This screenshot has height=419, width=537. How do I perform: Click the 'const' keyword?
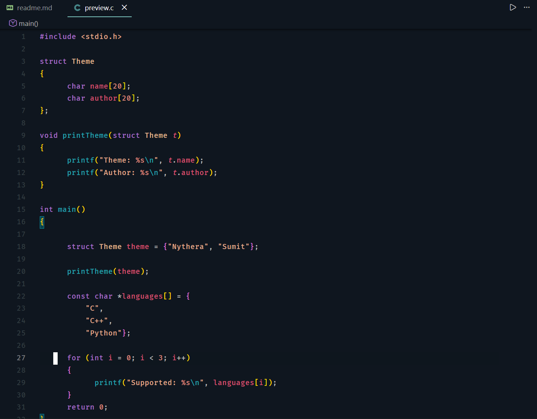click(78, 296)
